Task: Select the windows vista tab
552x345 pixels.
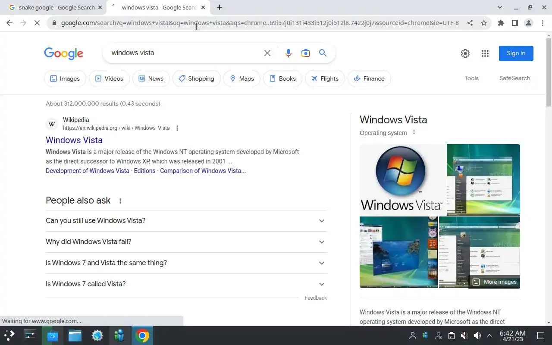Action: (158, 7)
